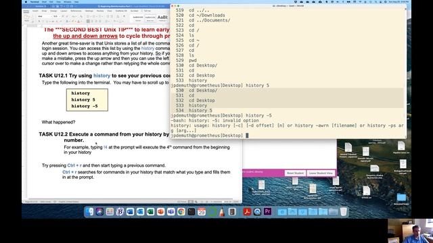The image size is (433, 243).
Task: Open the Help menu in menu bar
Action: pyautogui.click(x=76, y=1)
